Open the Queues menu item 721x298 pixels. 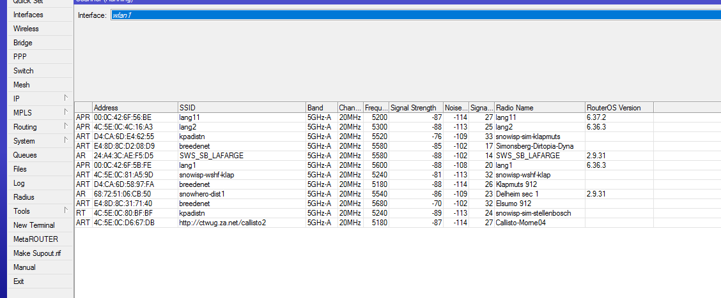pos(25,155)
